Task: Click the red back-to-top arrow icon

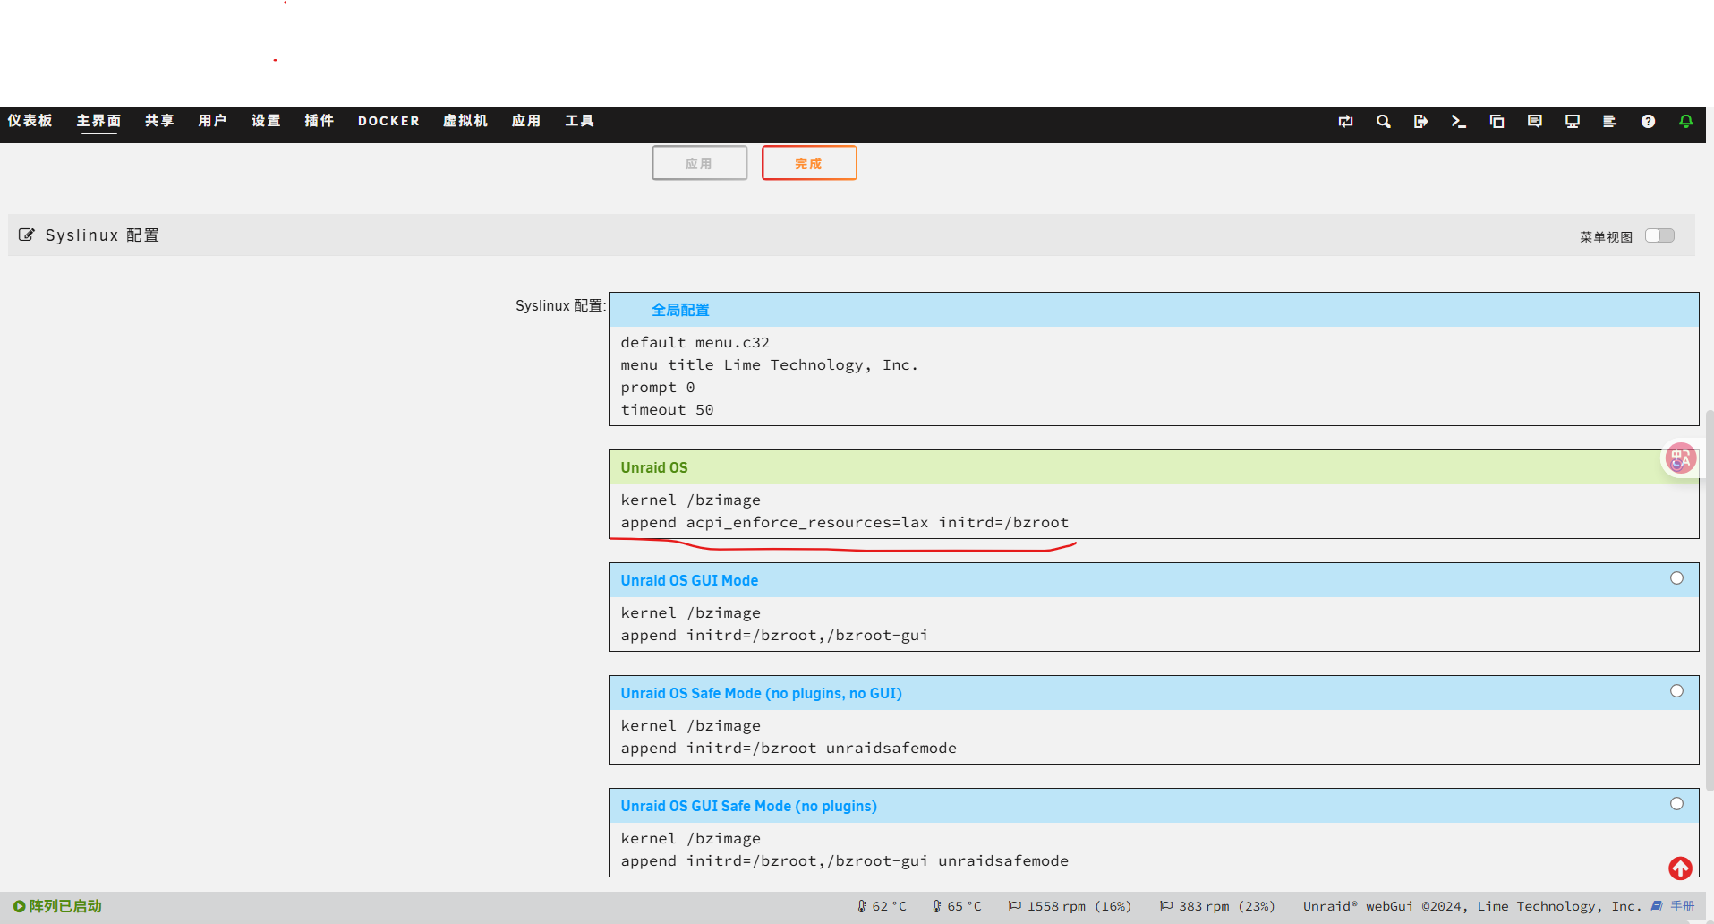Action: (1680, 868)
